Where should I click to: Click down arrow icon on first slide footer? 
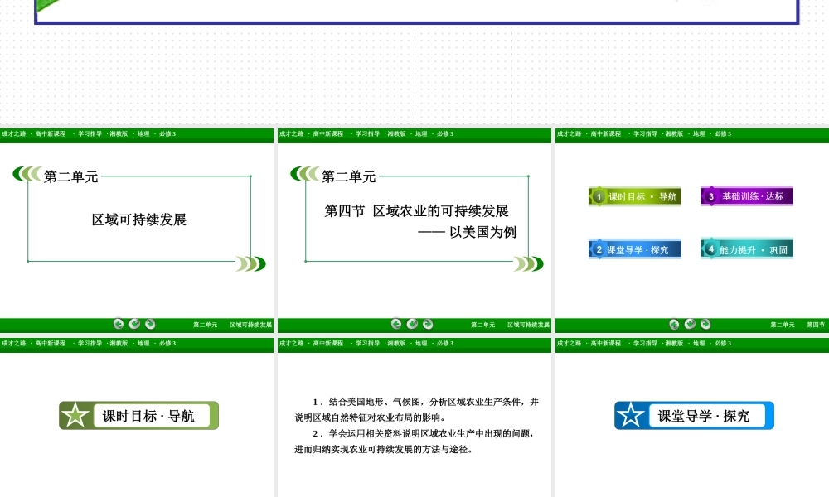[x=134, y=324]
